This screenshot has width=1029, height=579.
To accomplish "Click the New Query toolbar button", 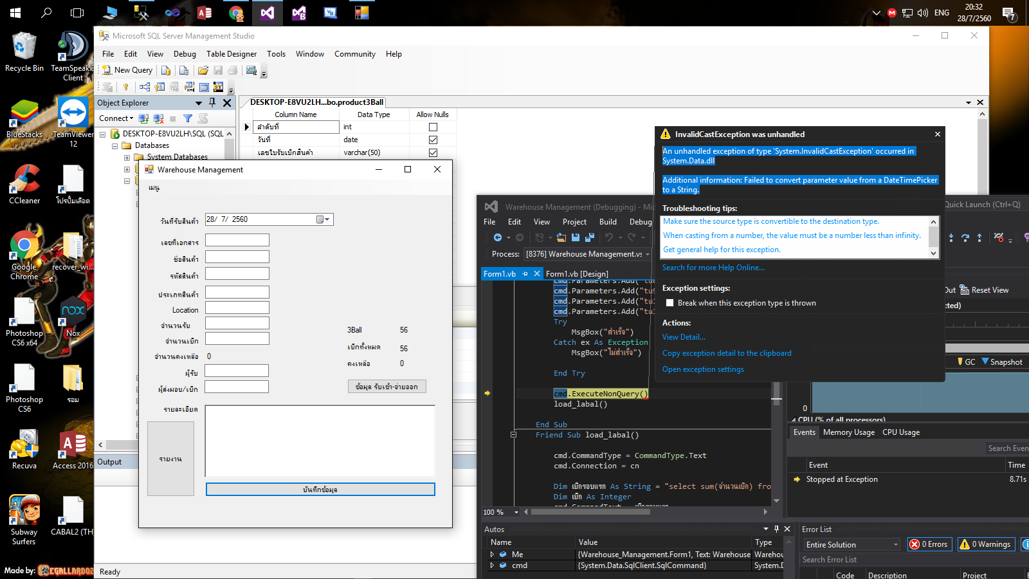I will coord(127,70).
